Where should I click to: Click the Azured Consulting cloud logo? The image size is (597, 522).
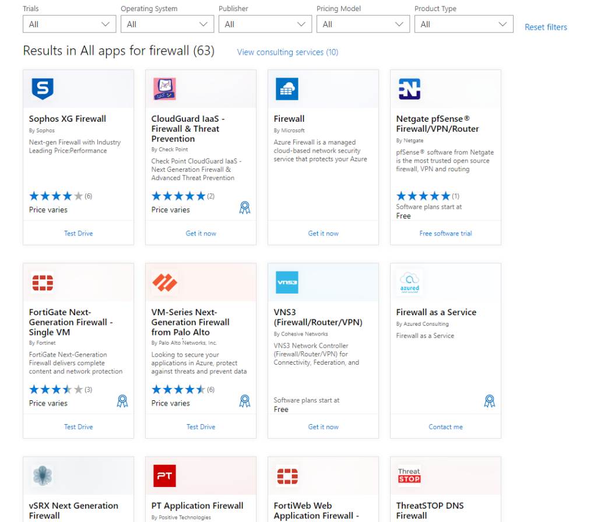[409, 283]
